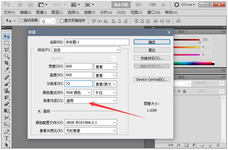Viewport: 228px width, 150px height.
Task: Select the Crop tool
Action: [x=7, y=63]
